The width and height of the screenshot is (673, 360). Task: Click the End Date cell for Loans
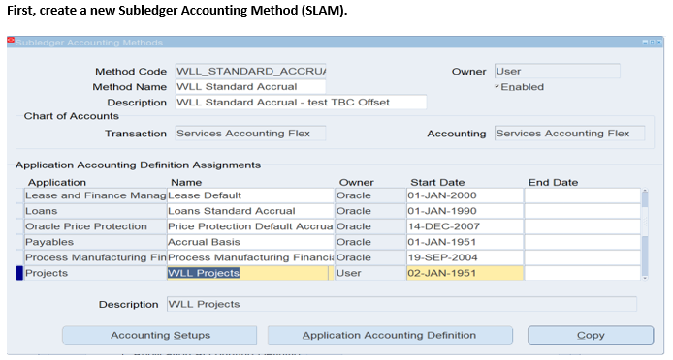click(x=583, y=211)
